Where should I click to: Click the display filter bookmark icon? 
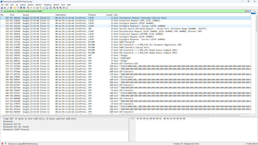click(2, 11)
